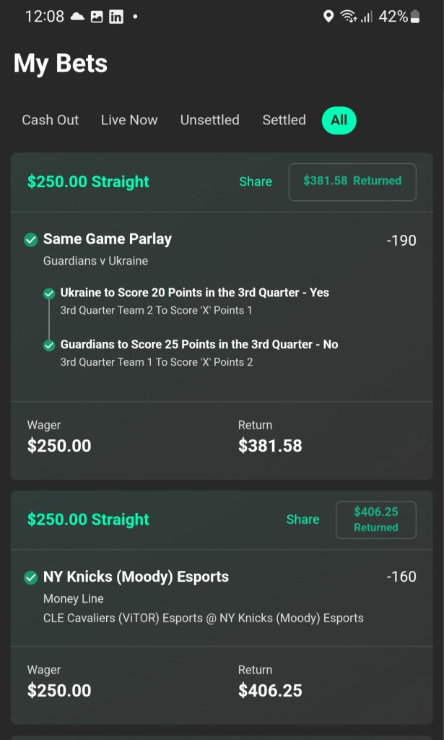
Task: Tap the Ukraine 3rd Quarter leg checkmark
Action: pos(49,293)
